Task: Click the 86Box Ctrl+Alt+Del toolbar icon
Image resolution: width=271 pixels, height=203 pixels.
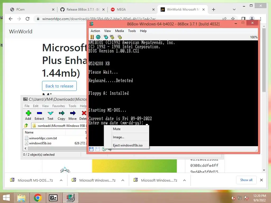Action: 106,37
